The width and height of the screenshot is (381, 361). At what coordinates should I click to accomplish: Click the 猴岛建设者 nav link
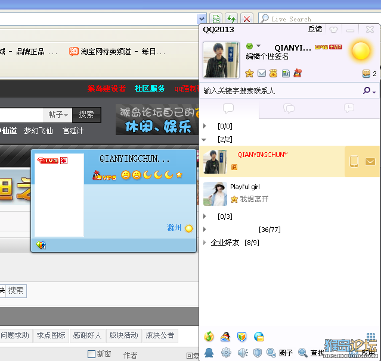tap(106, 89)
